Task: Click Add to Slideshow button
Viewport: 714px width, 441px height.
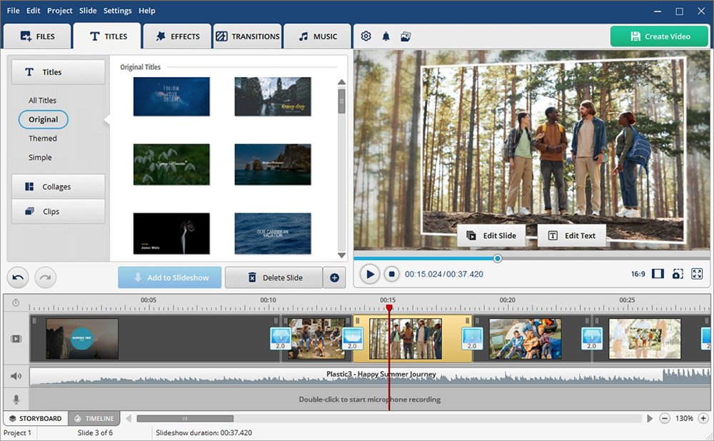Action: (x=170, y=278)
